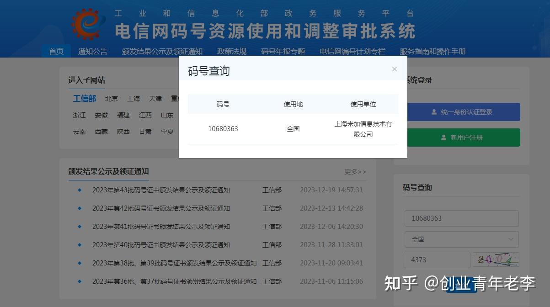Open 第36批、第37批码号证书 notice

[x=174, y=281]
